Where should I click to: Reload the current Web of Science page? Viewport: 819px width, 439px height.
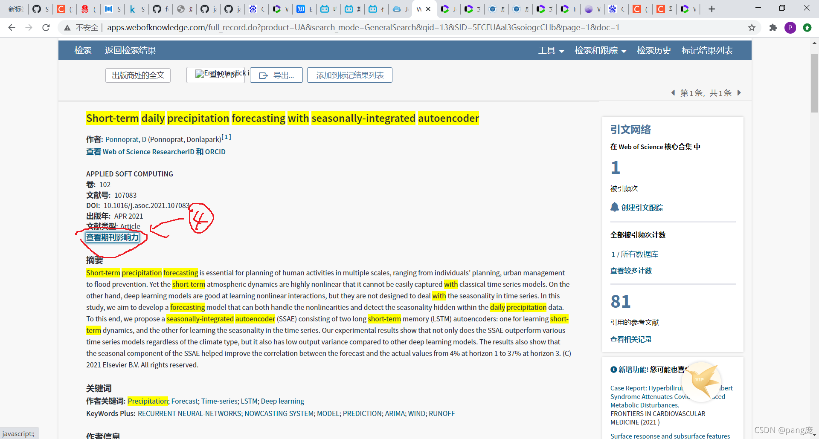tap(46, 28)
